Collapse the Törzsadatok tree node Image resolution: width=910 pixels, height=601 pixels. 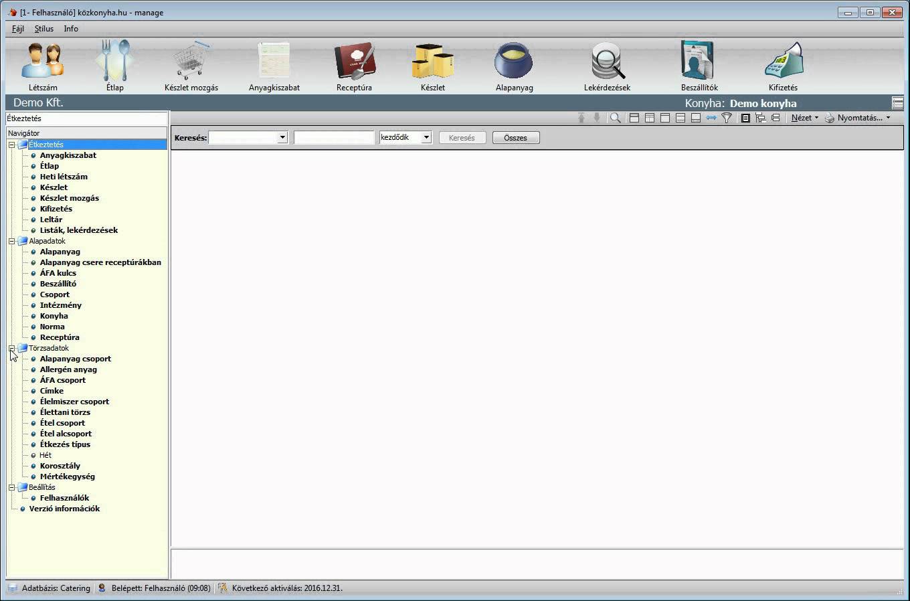tap(11, 348)
